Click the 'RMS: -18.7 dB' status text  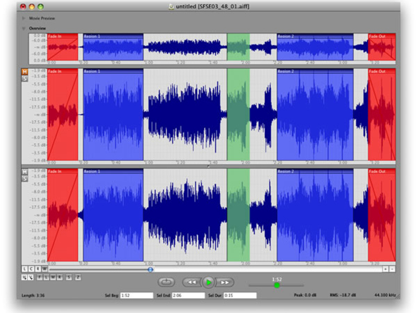pyautogui.click(x=343, y=295)
